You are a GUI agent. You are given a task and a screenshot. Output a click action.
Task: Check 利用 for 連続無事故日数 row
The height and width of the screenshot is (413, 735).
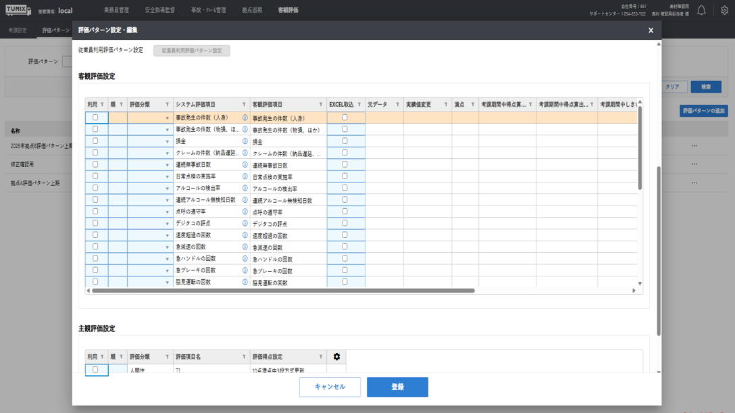pyautogui.click(x=95, y=164)
